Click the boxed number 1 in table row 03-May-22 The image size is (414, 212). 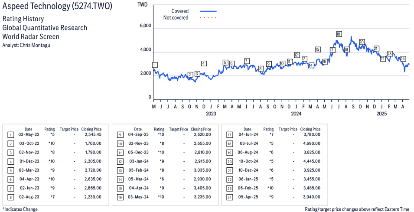pyautogui.click(x=10, y=135)
